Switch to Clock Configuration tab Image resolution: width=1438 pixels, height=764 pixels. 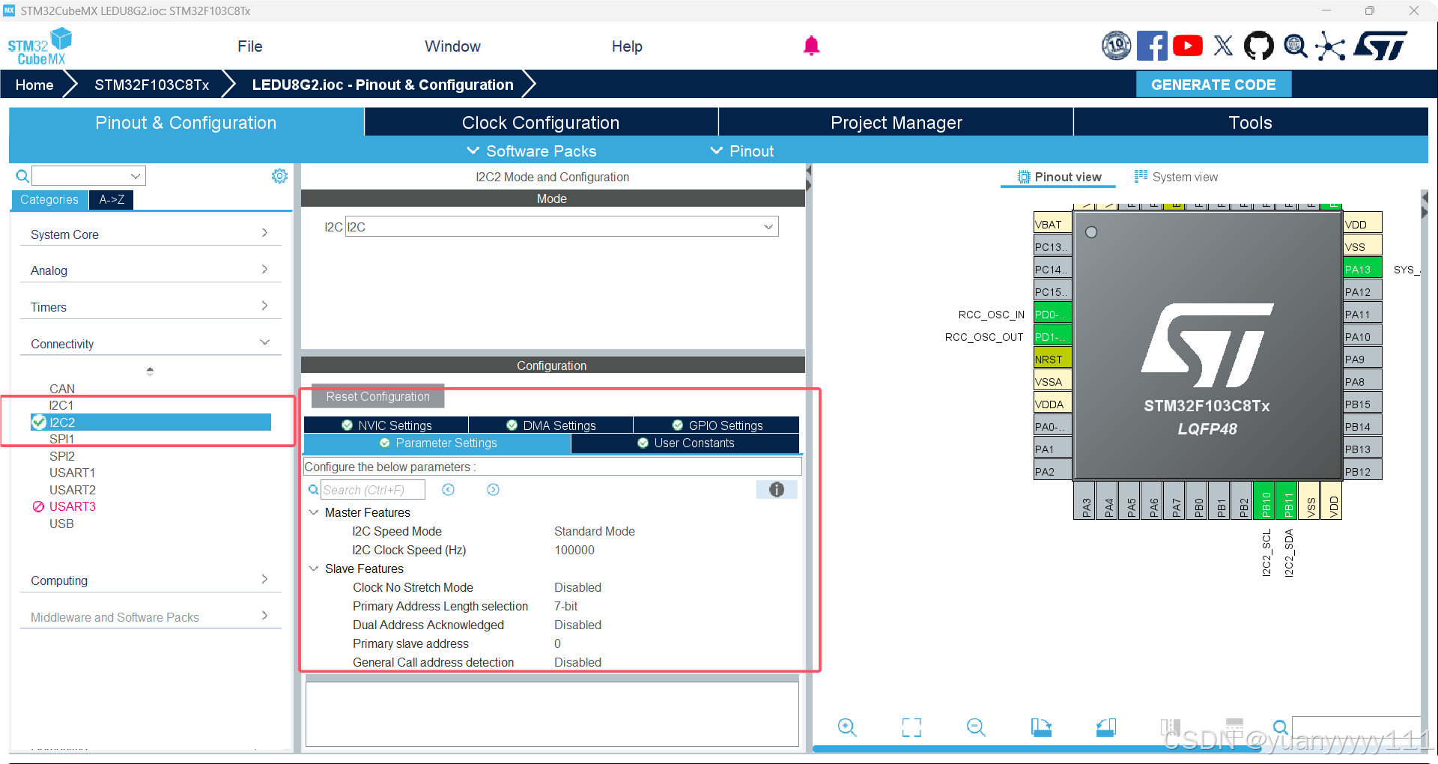(541, 122)
